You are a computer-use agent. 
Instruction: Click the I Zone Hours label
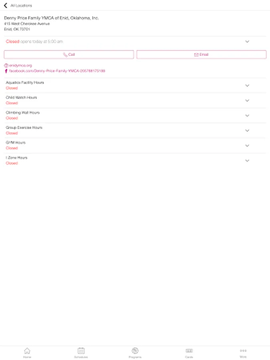click(x=16, y=158)
